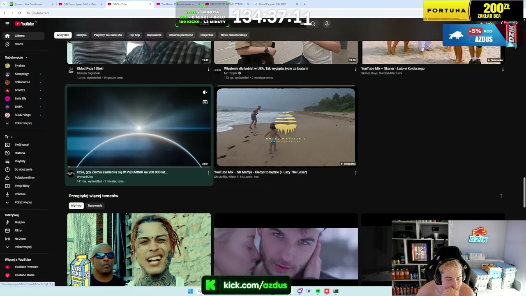
Task: Select Rapowanie chip under Przeglądaj więcej tematów
Action: tap(95, 206)
